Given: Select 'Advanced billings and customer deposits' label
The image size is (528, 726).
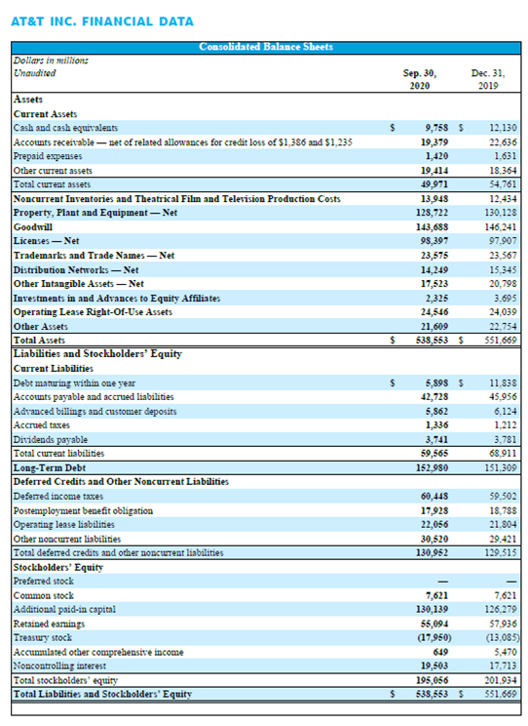Looking at the screenshot, I should [x=94, y=411].
